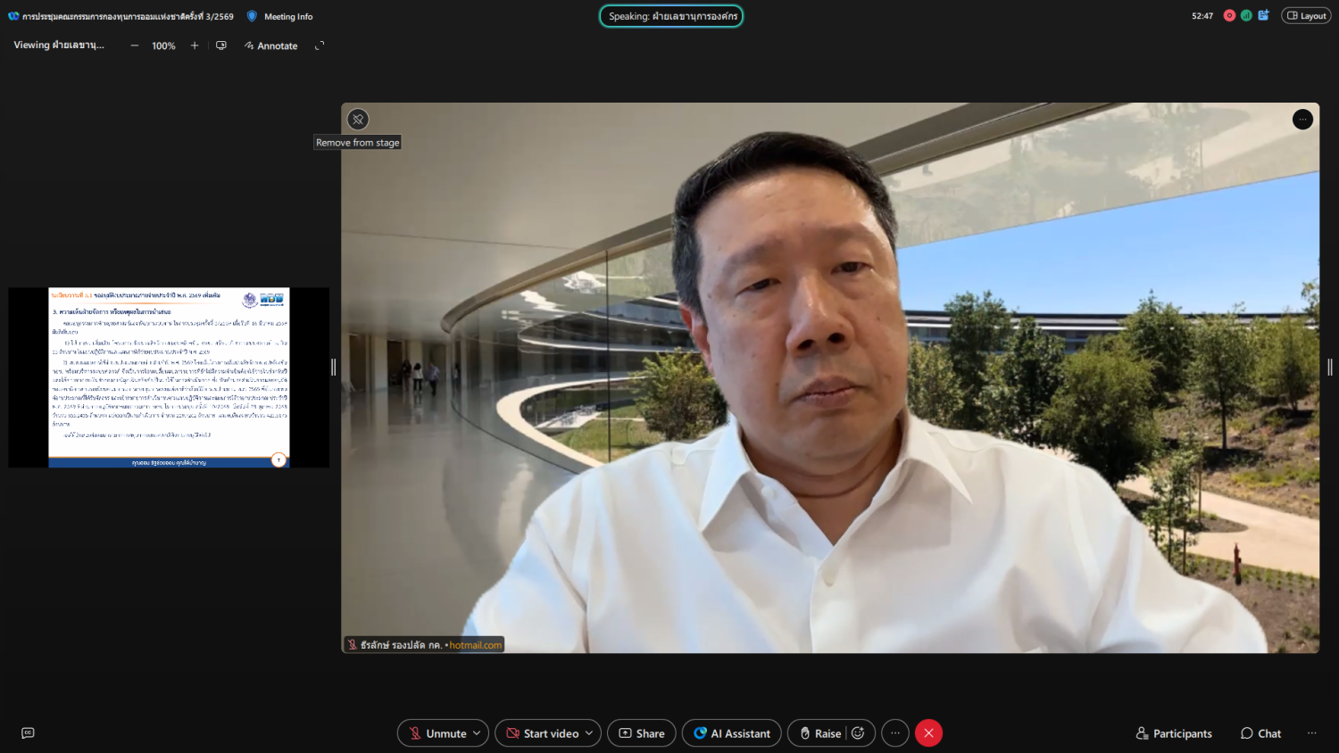
Task: Zoom in on the shared content with plus
Action: point(195,46)
